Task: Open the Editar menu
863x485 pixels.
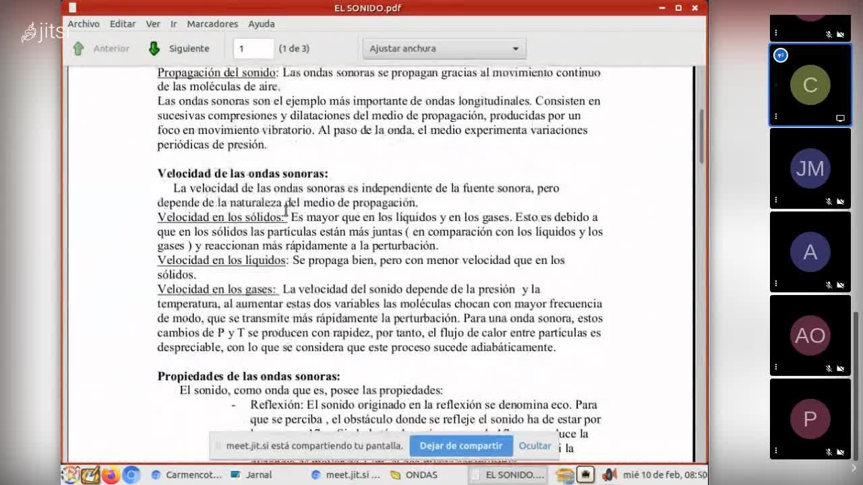Action: pos(123,24)
